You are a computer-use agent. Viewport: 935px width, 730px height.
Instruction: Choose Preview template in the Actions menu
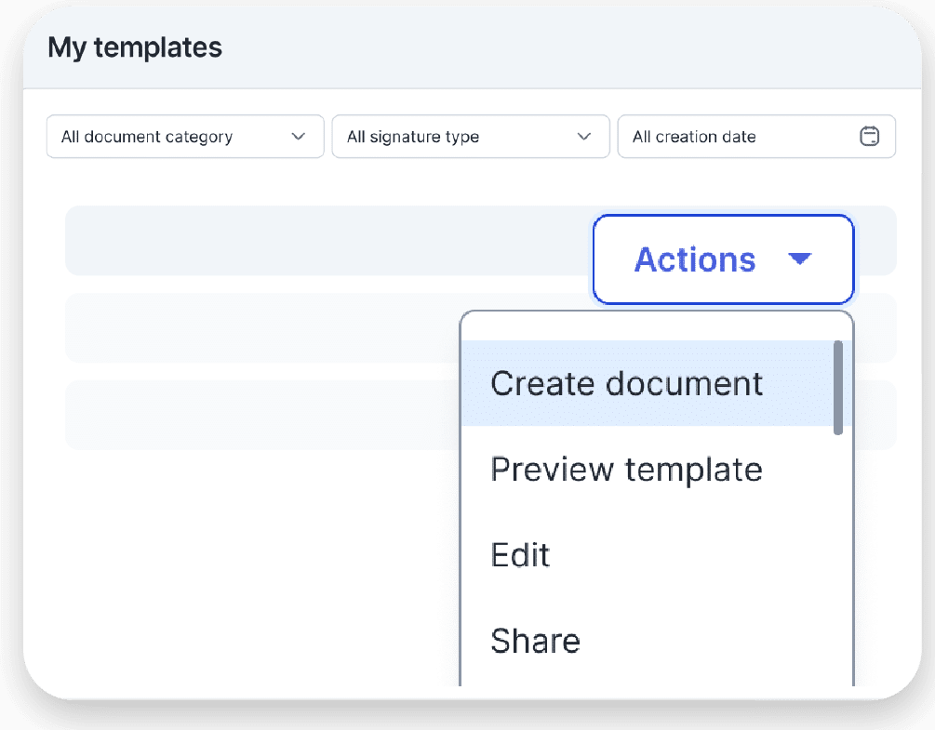626,470
